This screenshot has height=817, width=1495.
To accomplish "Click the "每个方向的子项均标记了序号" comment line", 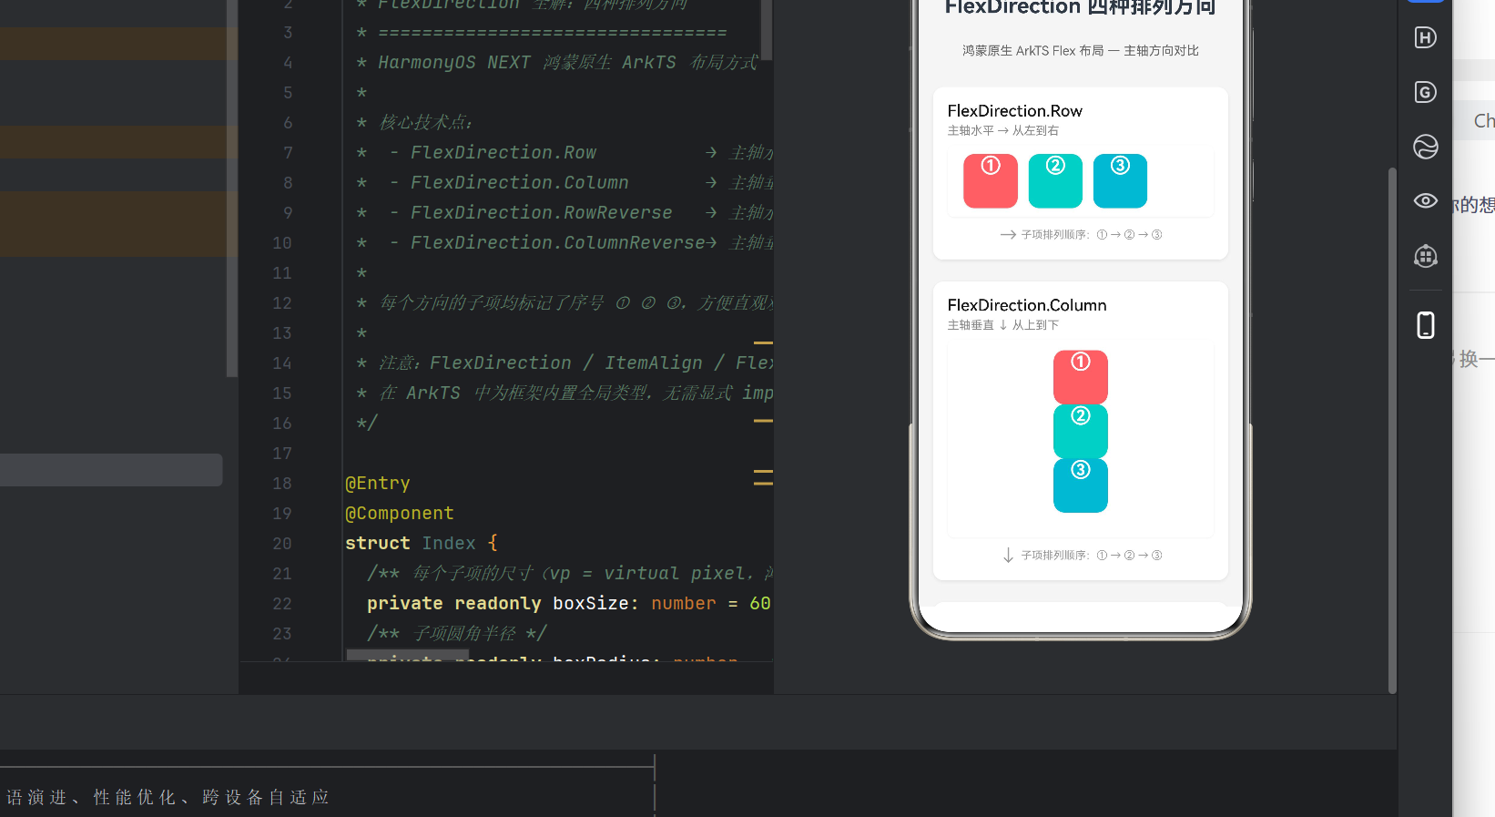I will [x=564, y=303].
